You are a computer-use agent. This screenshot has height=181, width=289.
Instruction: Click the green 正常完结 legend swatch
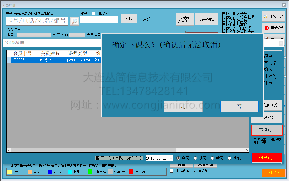coord(90,172)
